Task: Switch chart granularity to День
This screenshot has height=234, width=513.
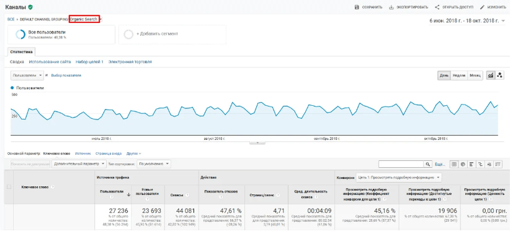Action: point(444,76)
